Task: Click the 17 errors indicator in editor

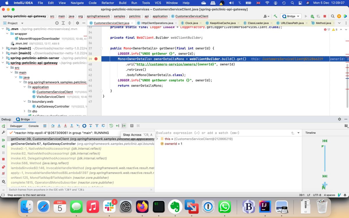Action: click(327, 29)
